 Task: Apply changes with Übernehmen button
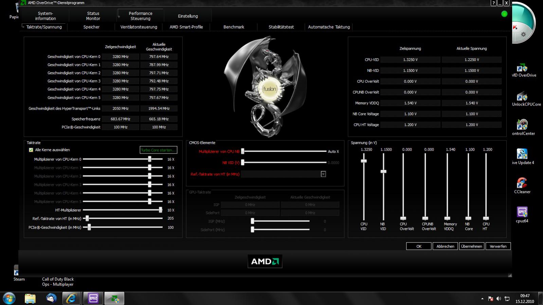pos(472,246)
